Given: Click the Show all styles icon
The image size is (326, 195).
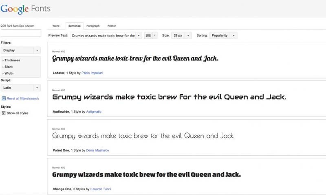Looking at the screenshot, I should click(x=4, y=113).
